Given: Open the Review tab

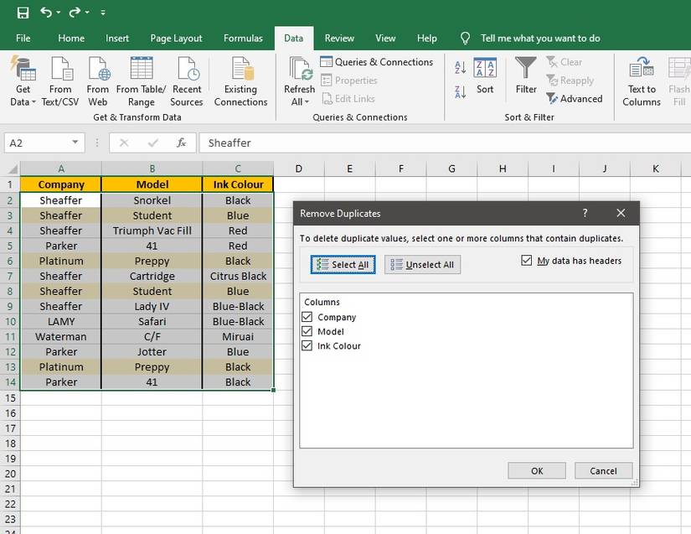Looking at the screenshot, I should (339, 38).
